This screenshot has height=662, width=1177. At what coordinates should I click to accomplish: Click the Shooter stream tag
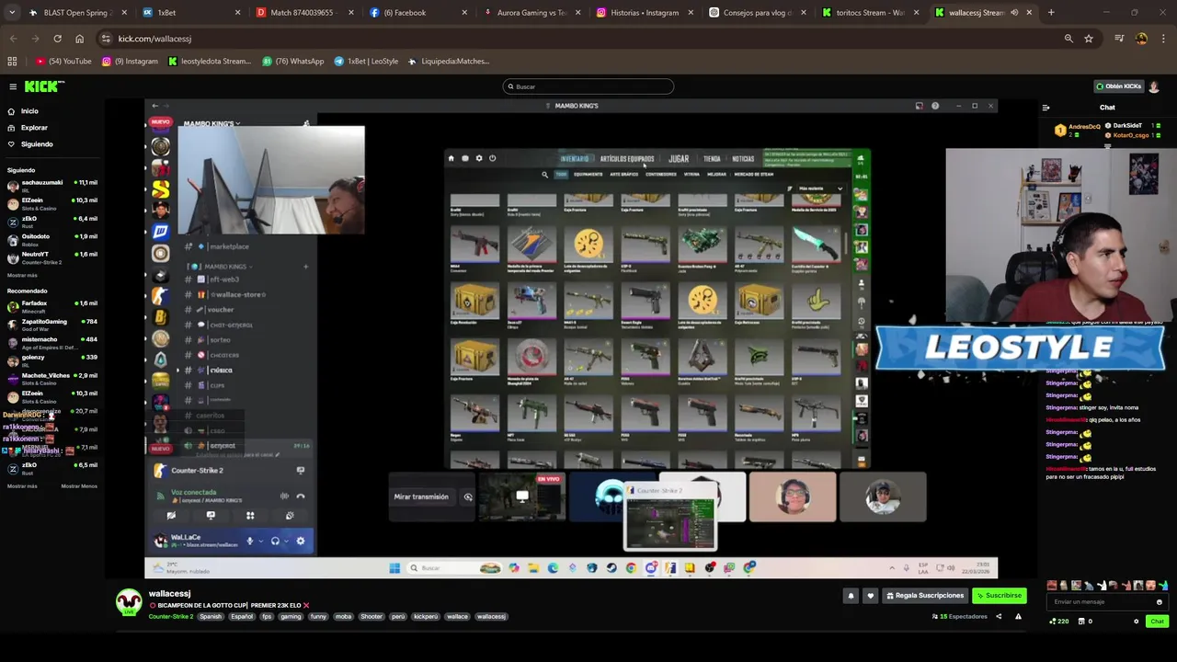point(371,616)
